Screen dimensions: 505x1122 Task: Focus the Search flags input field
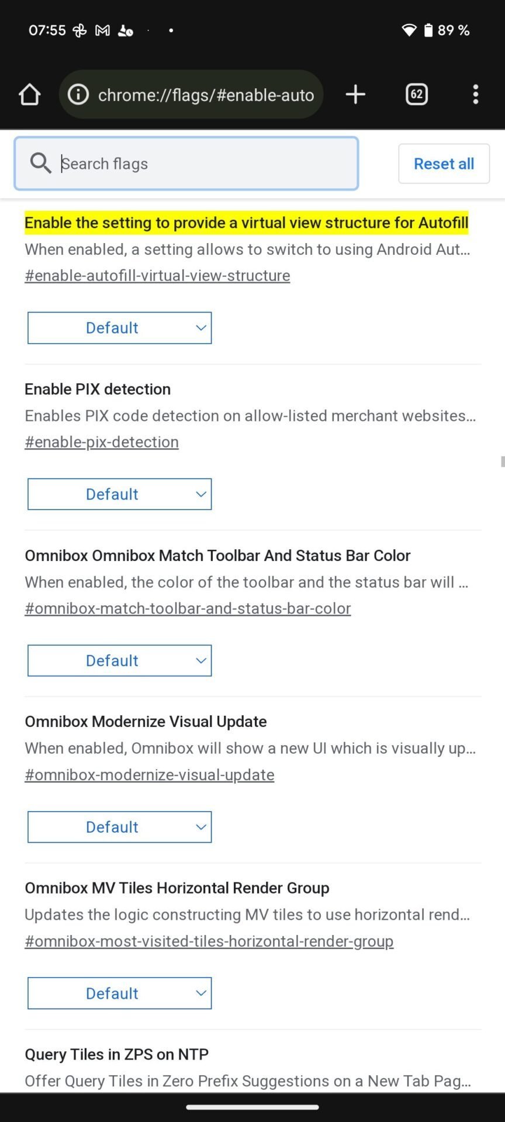click(x=186, y=164)
